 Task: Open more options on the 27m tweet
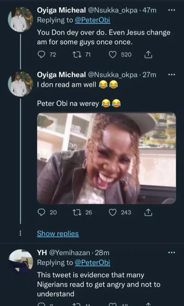(x=171, y=75)
